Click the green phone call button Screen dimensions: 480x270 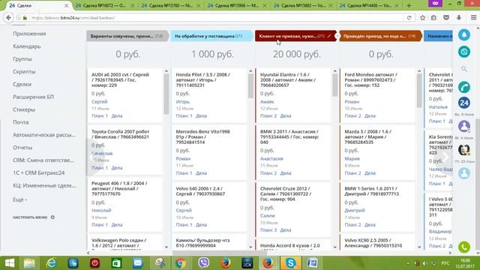[x=464, y=247]
